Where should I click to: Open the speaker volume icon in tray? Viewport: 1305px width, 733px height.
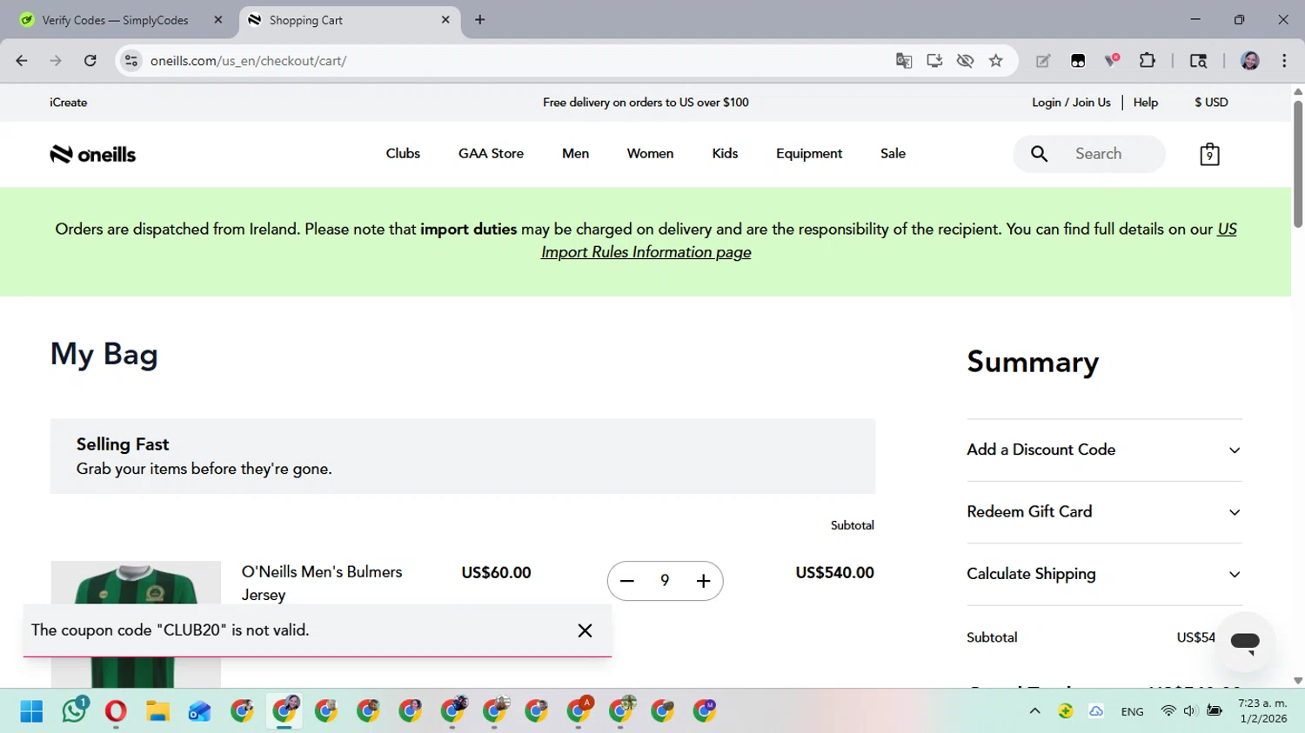click(1190, 711)
